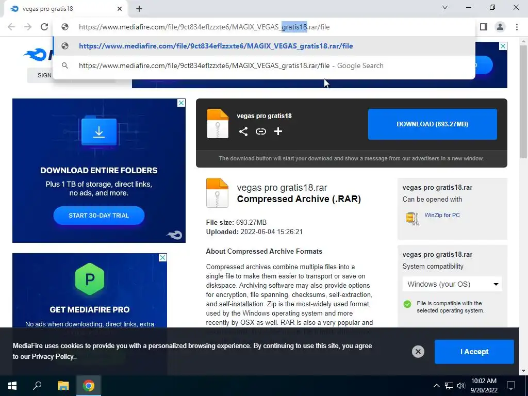Screen dimensions: 528x396
Task: Click the download folder graphic in ad
Action: point(99,131)
